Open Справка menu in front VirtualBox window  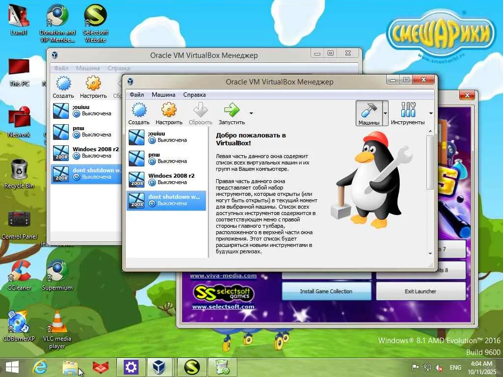(x=195, y=95)
